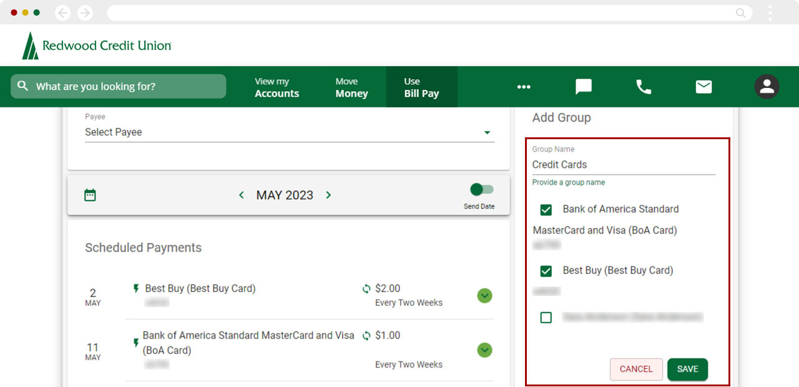Open the chat message icon

tap(584, 87)
